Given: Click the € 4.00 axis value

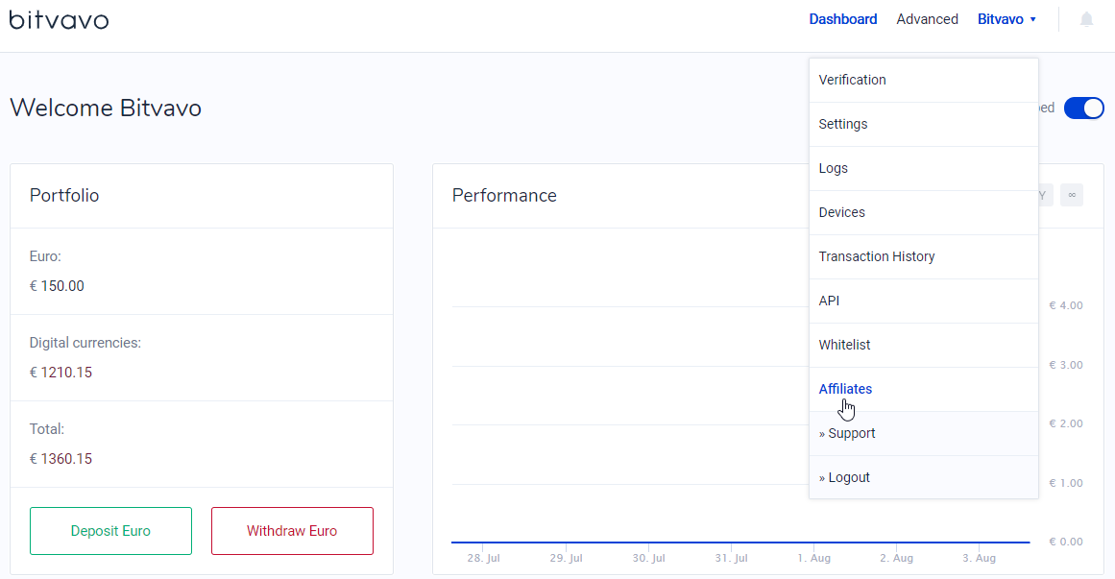Looking at the screenshot, I should click(1066, 305).
